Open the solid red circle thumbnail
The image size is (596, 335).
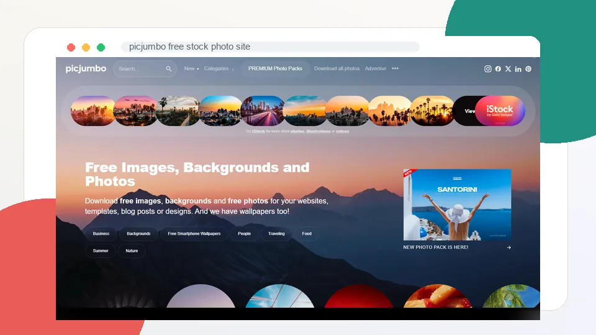click(x=358, y=296)
